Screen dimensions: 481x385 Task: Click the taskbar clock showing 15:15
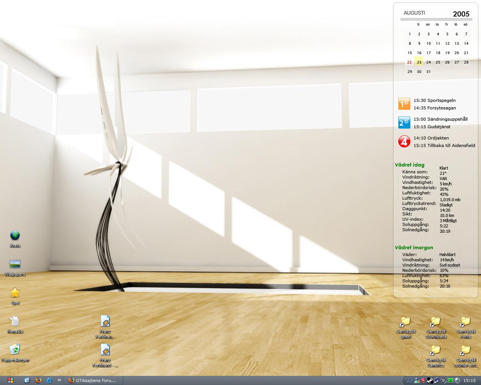click(x=469, y=380)
